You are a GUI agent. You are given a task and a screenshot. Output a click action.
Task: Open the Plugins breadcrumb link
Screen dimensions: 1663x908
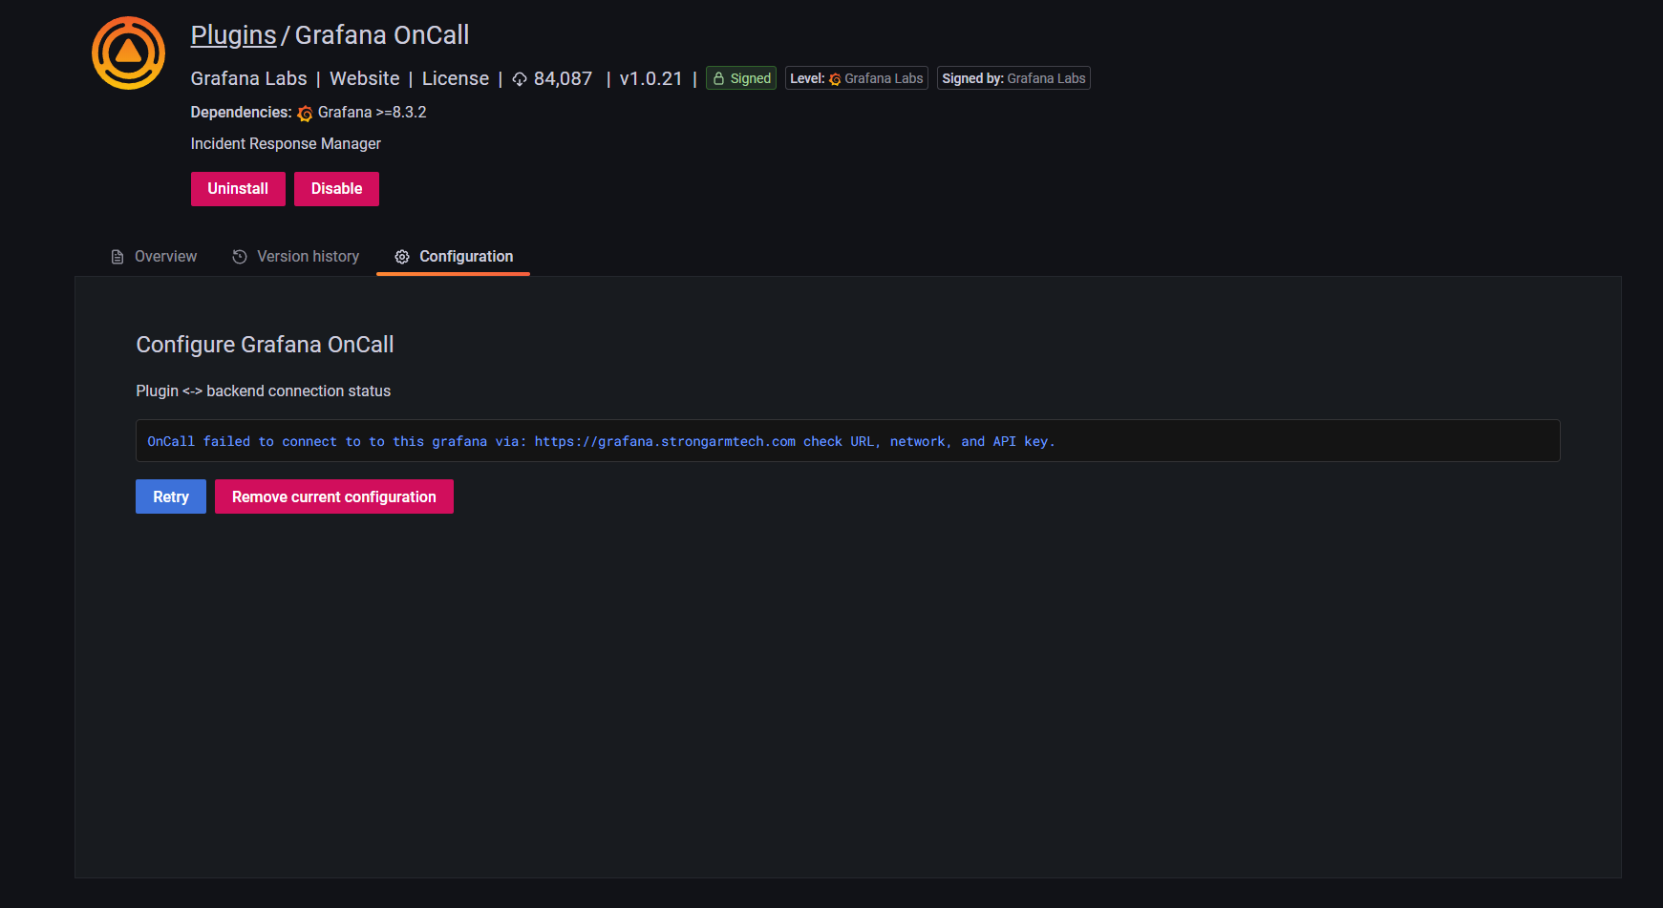coord(233,35)
